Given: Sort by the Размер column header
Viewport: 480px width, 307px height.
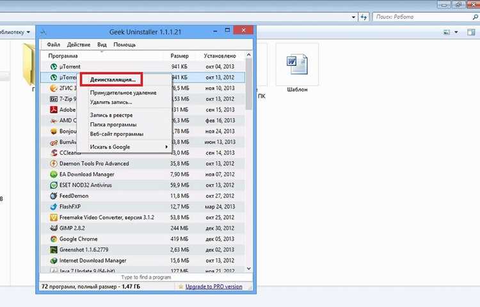Looking at the screenshot, I should click(179, 56).
